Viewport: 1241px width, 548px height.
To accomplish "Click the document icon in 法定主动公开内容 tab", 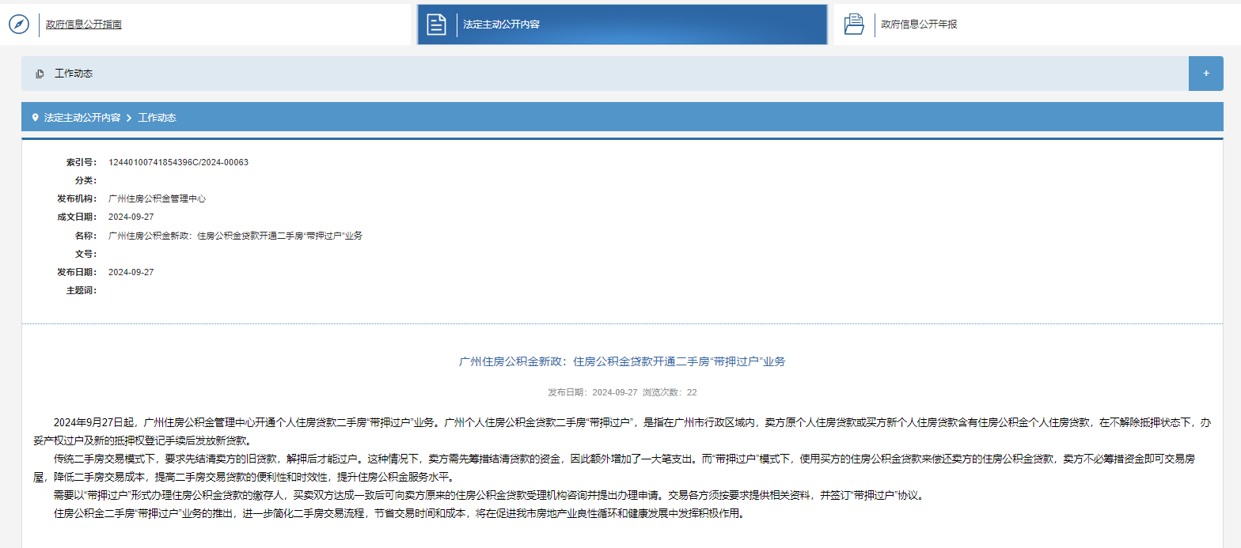I will coord(437,25).
